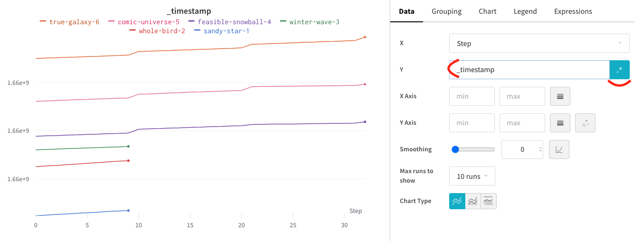The image size is (635, 241).
Task: Select the percent area chart type
Action: tap(489, 201)
